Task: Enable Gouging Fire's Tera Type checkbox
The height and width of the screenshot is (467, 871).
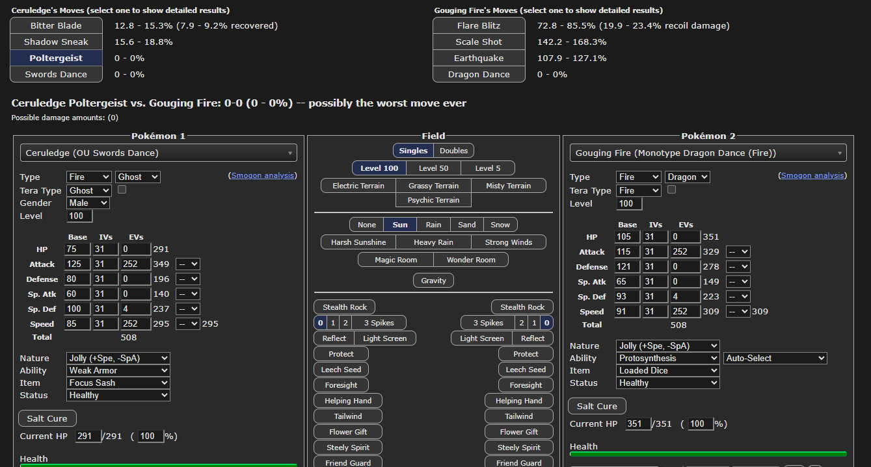Action: click(x=671, y=190)
